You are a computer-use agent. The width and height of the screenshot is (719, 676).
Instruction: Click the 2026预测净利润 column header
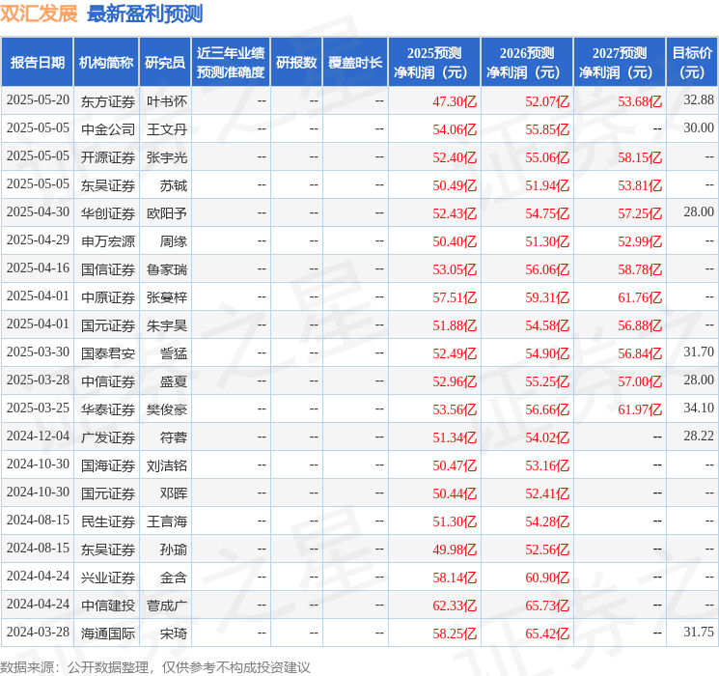(x=527, y=63)
